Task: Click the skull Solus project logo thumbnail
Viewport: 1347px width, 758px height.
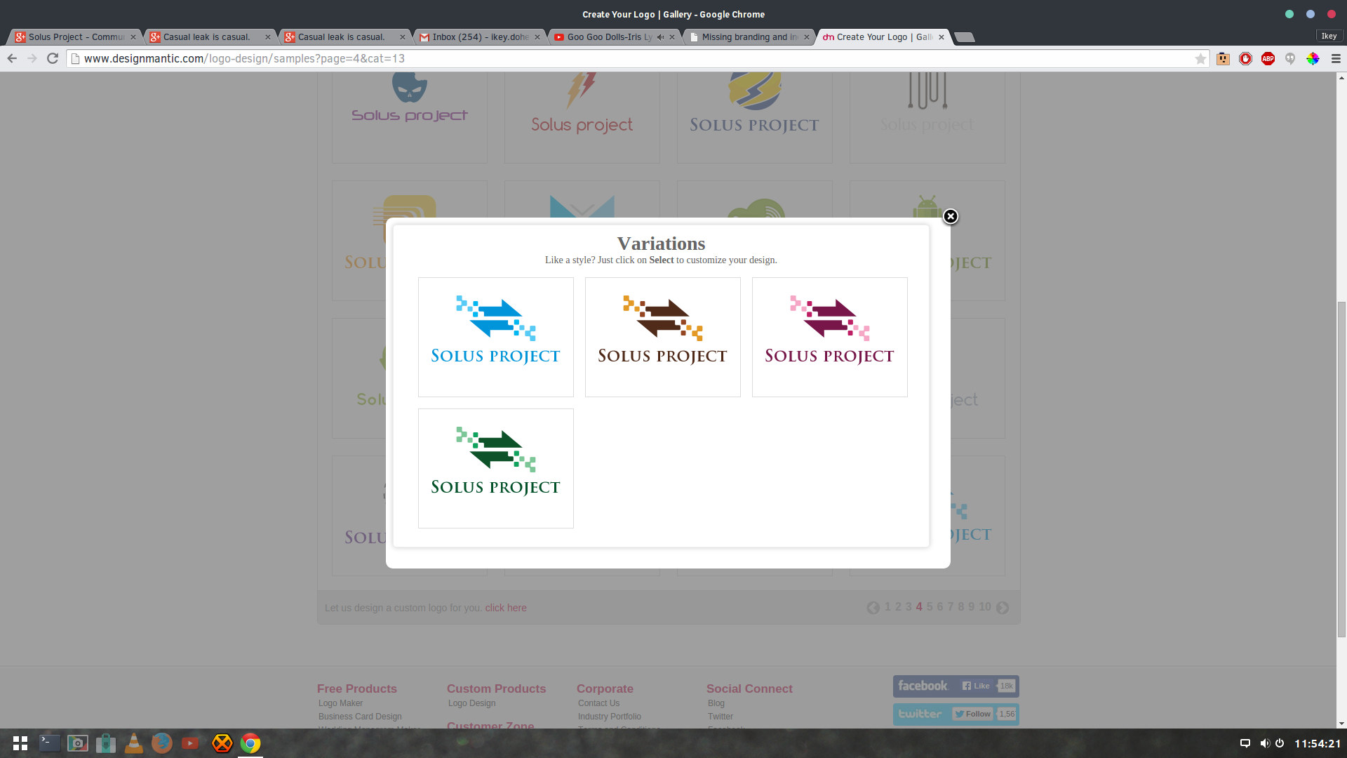Action: 410,117
